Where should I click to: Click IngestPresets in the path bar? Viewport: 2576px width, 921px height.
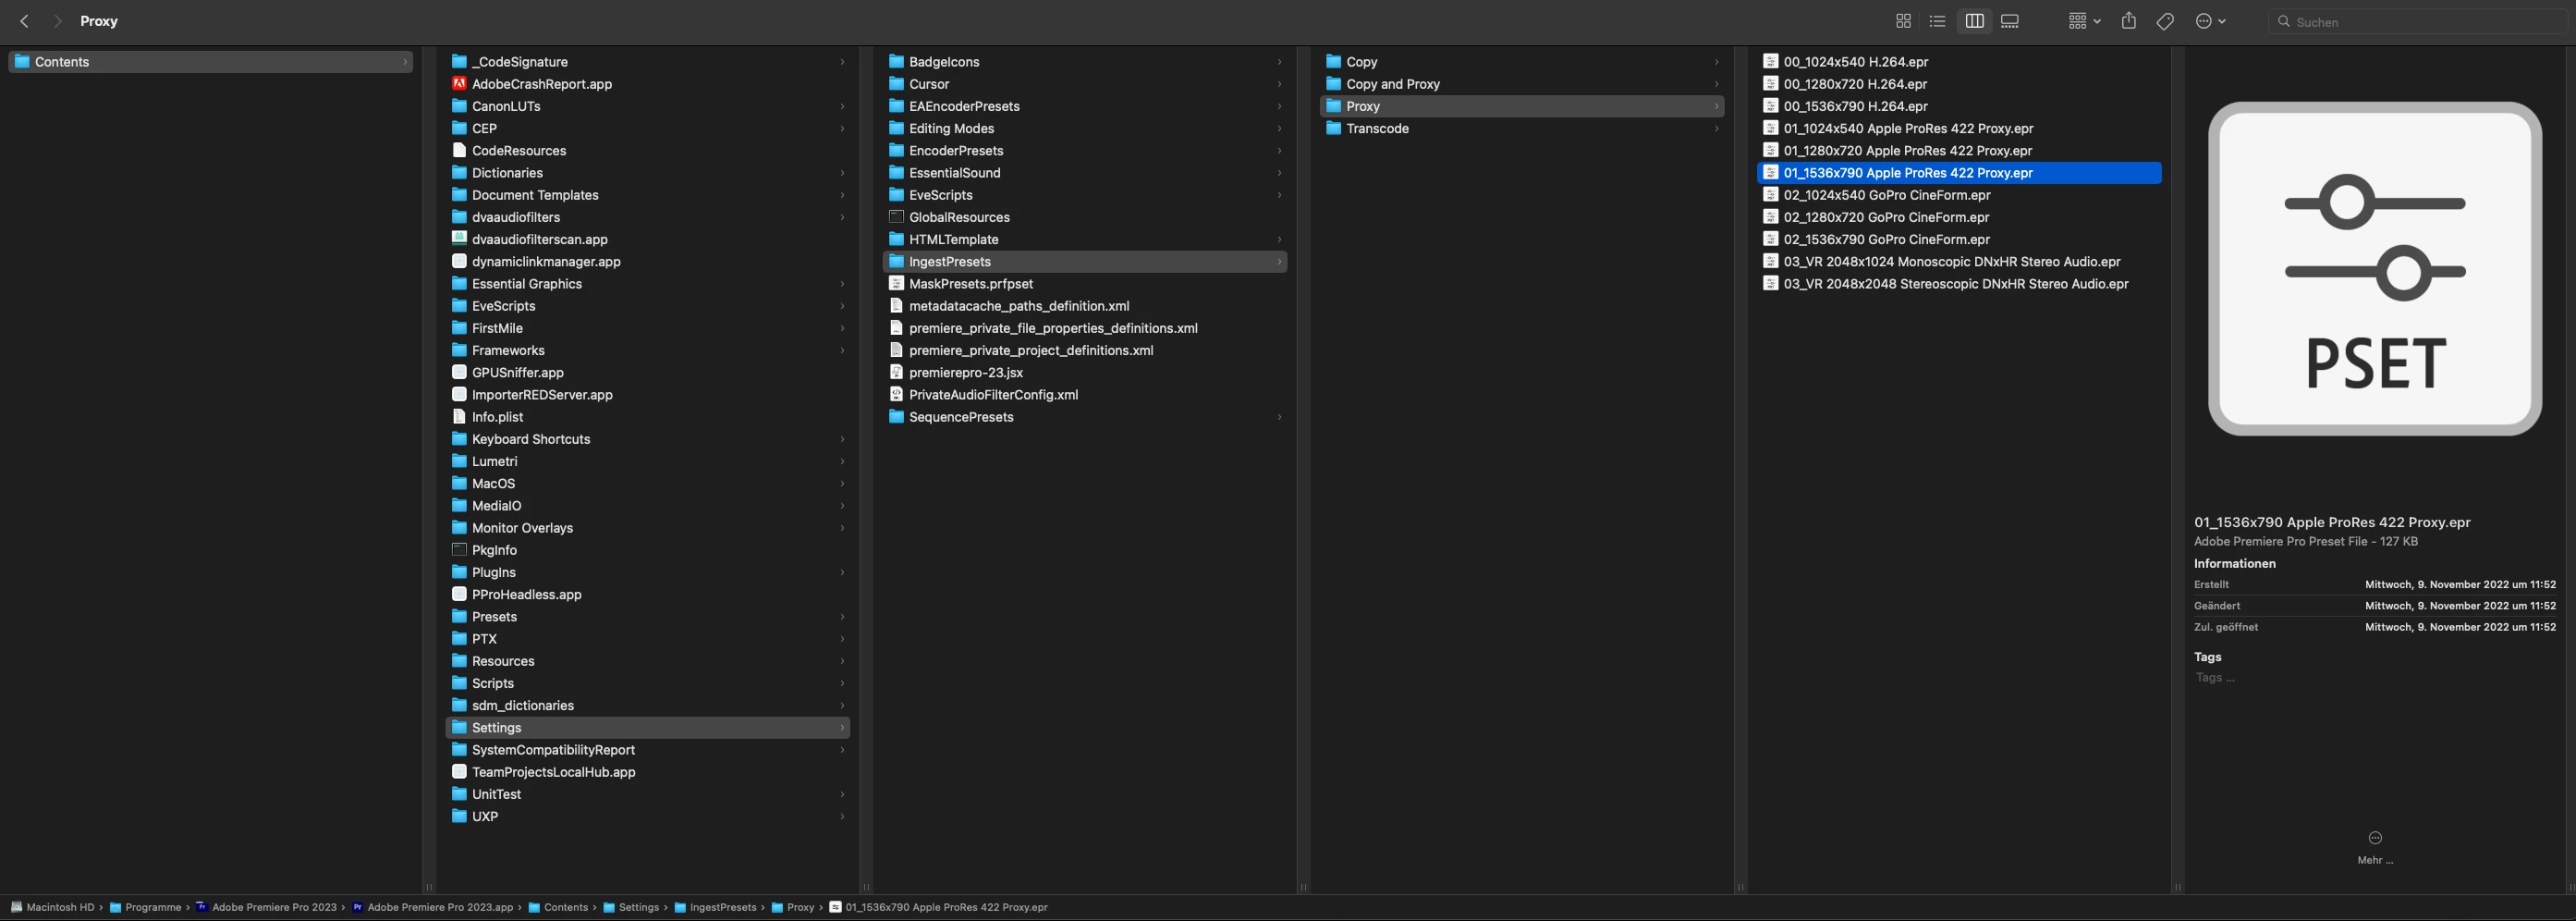(715, 908)
